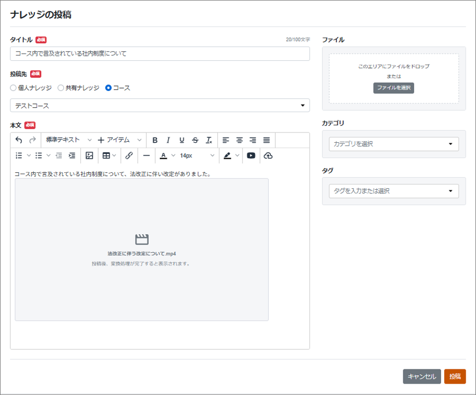
Task: Click the ファイルを選択 button
Action: click(393, 88)
